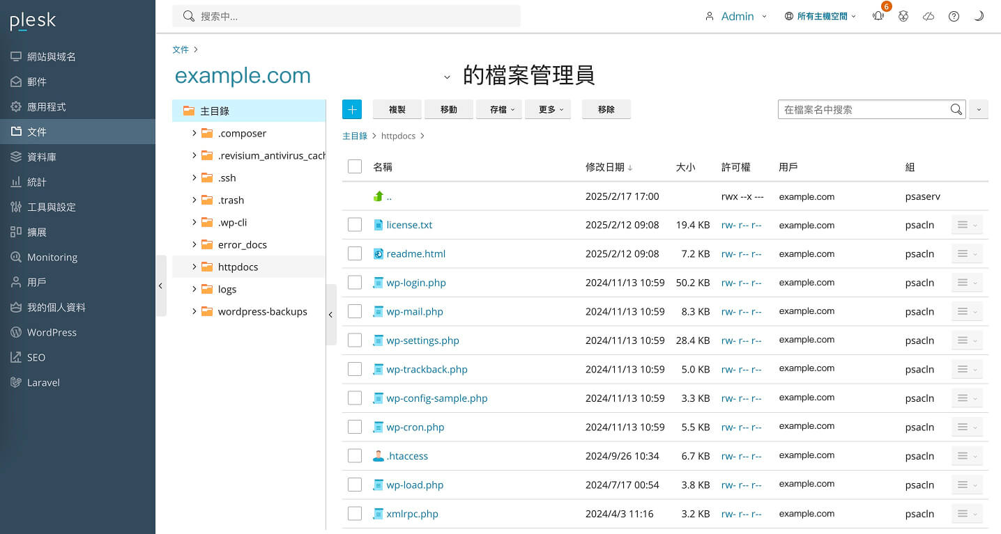This screenshot has width=1001, height=534.
Task: Toggle dark mode moon icon
Action: pyautogui.click(x=979, y=17)
